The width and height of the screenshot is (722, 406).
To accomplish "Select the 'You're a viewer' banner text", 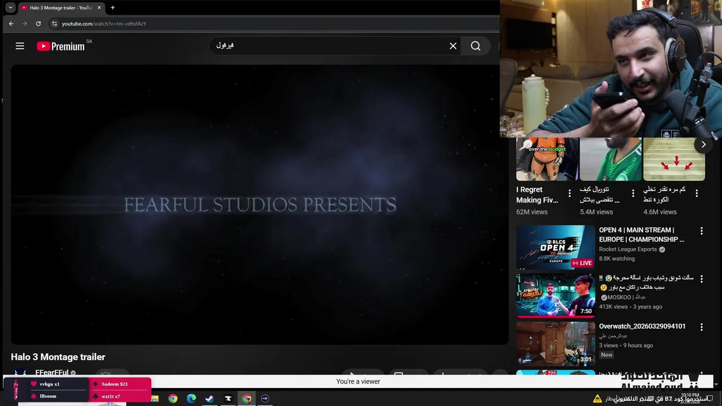I will [358, 382].
